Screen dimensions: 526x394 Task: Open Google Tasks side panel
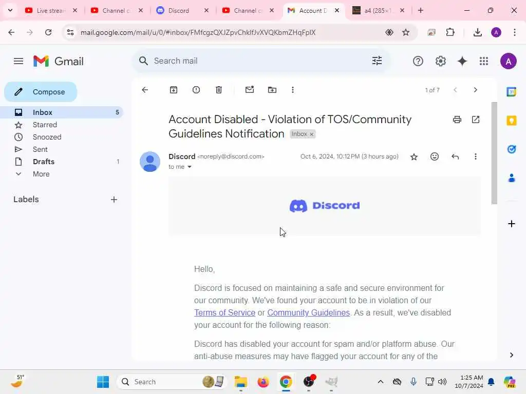511,149
